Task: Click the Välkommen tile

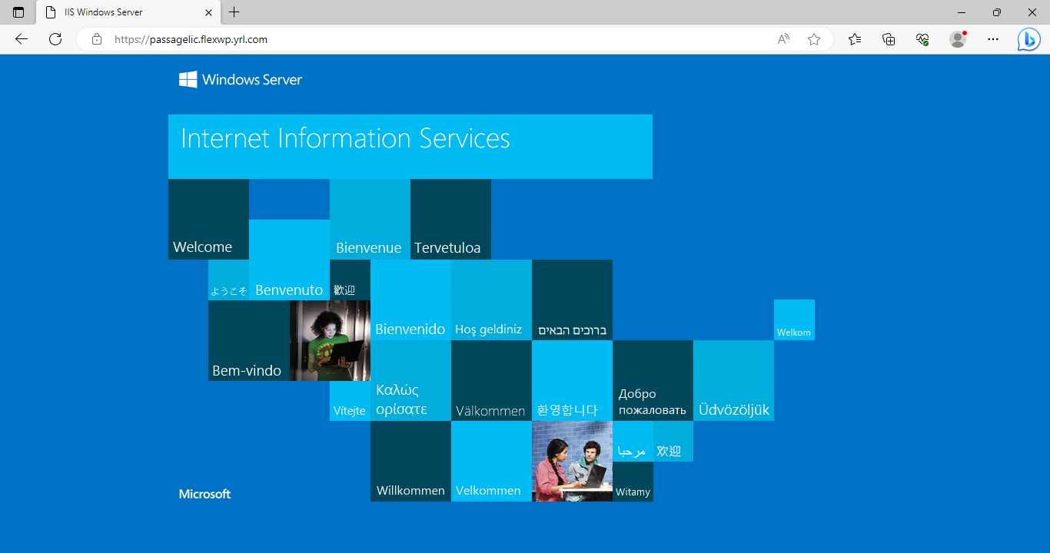Action: [x=491, y=380]
